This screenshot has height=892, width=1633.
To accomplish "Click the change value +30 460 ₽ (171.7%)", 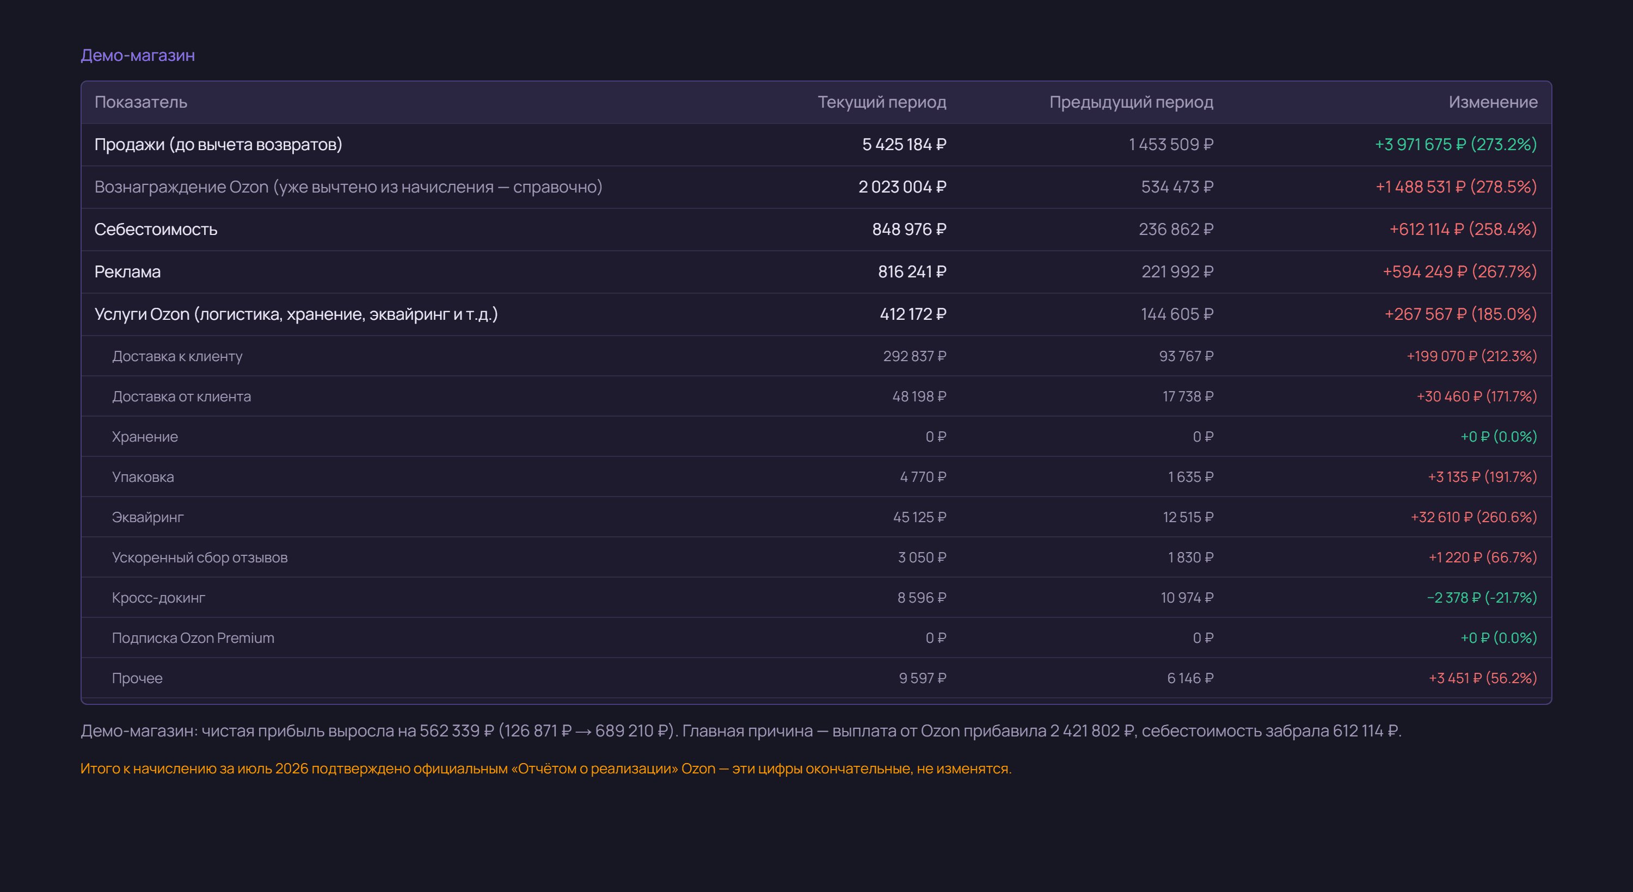I will [1476, 397].
